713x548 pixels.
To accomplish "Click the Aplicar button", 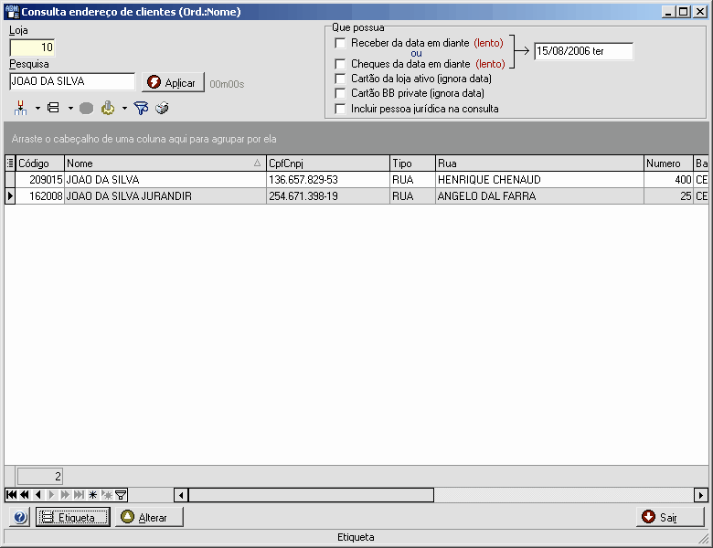I will [x=174, y=82].
